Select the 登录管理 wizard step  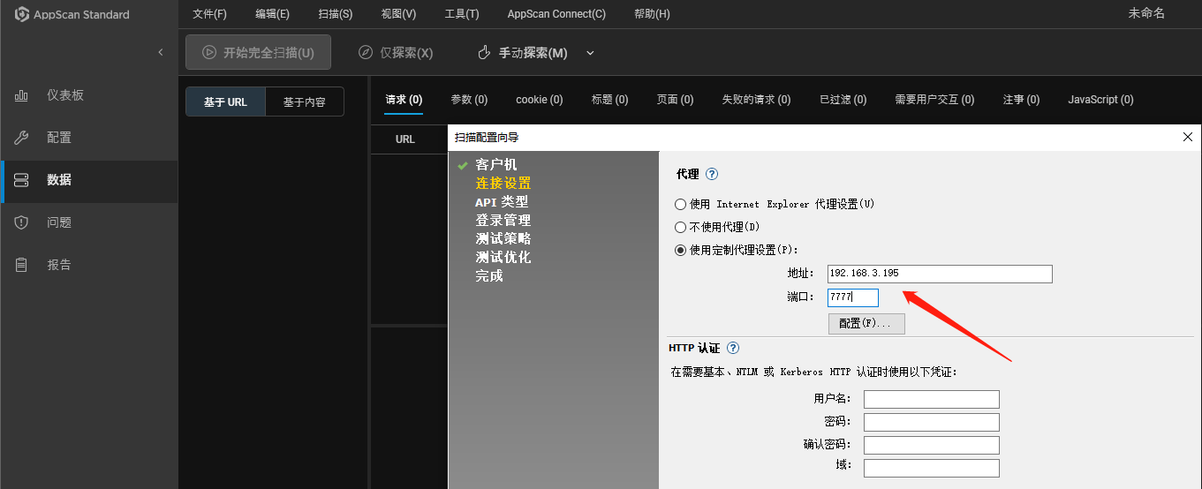pyautogui.click(x=503, y=221)
